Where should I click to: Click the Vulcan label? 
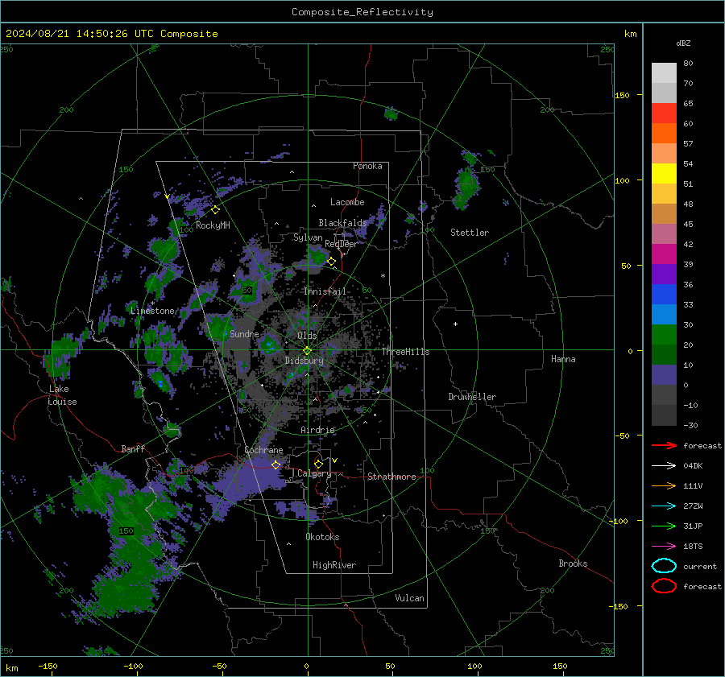409,598
